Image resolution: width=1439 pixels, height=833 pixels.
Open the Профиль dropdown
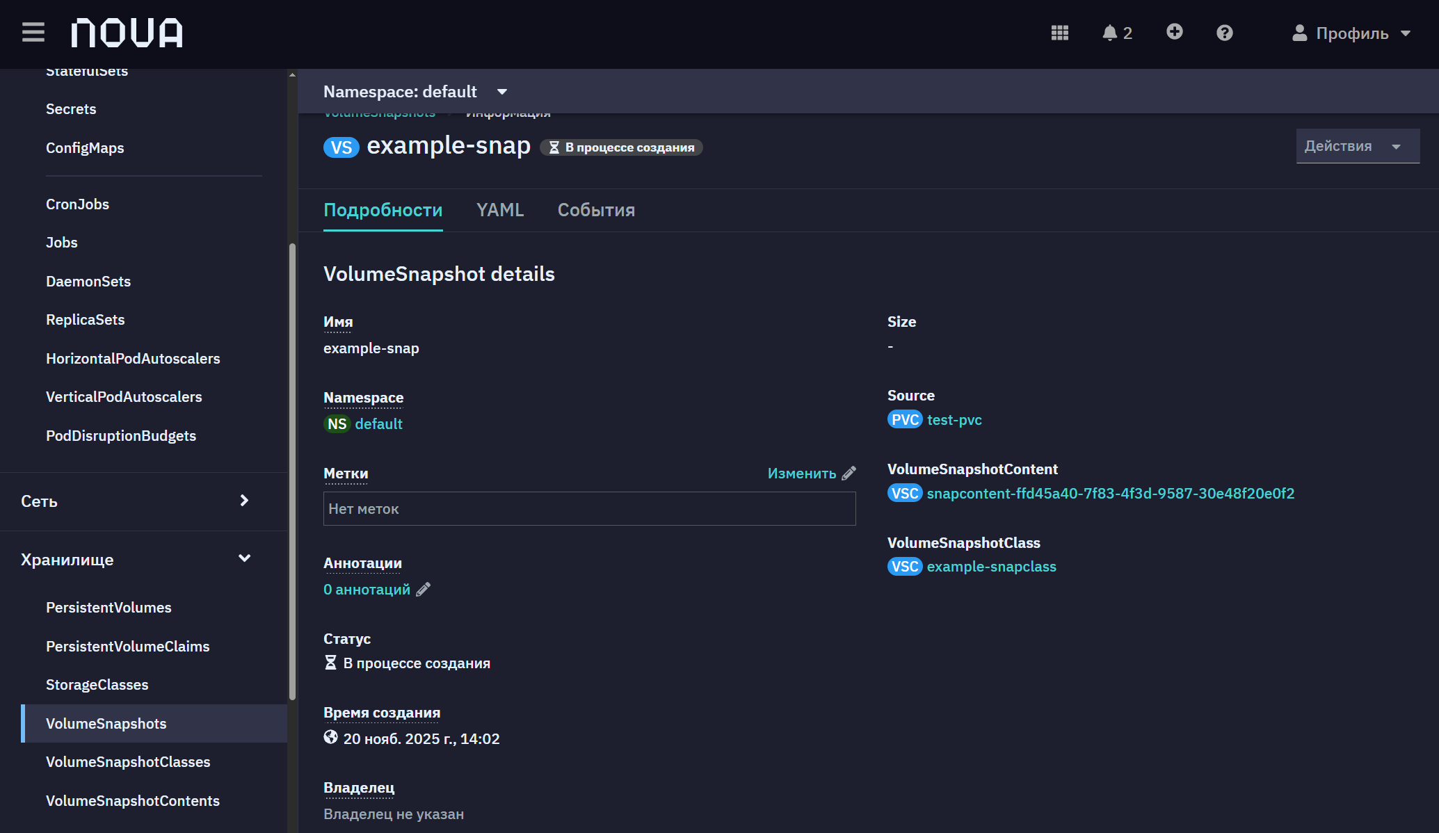(x=1351, y=33)
